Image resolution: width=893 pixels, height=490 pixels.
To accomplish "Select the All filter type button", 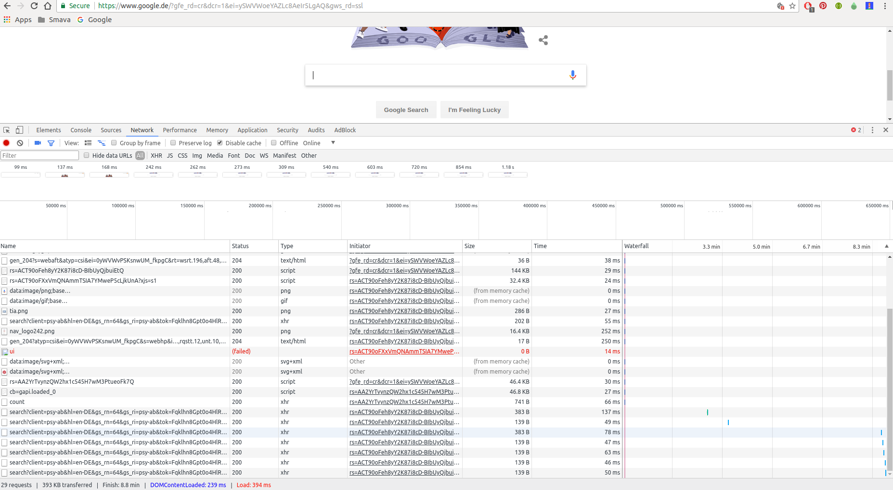I will tap(140, 155).
